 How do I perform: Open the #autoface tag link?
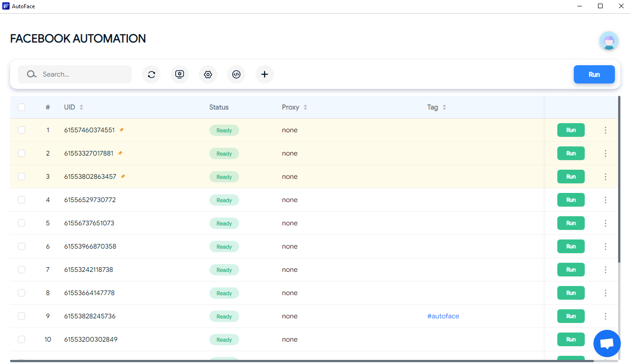click(x=443, y=316)
